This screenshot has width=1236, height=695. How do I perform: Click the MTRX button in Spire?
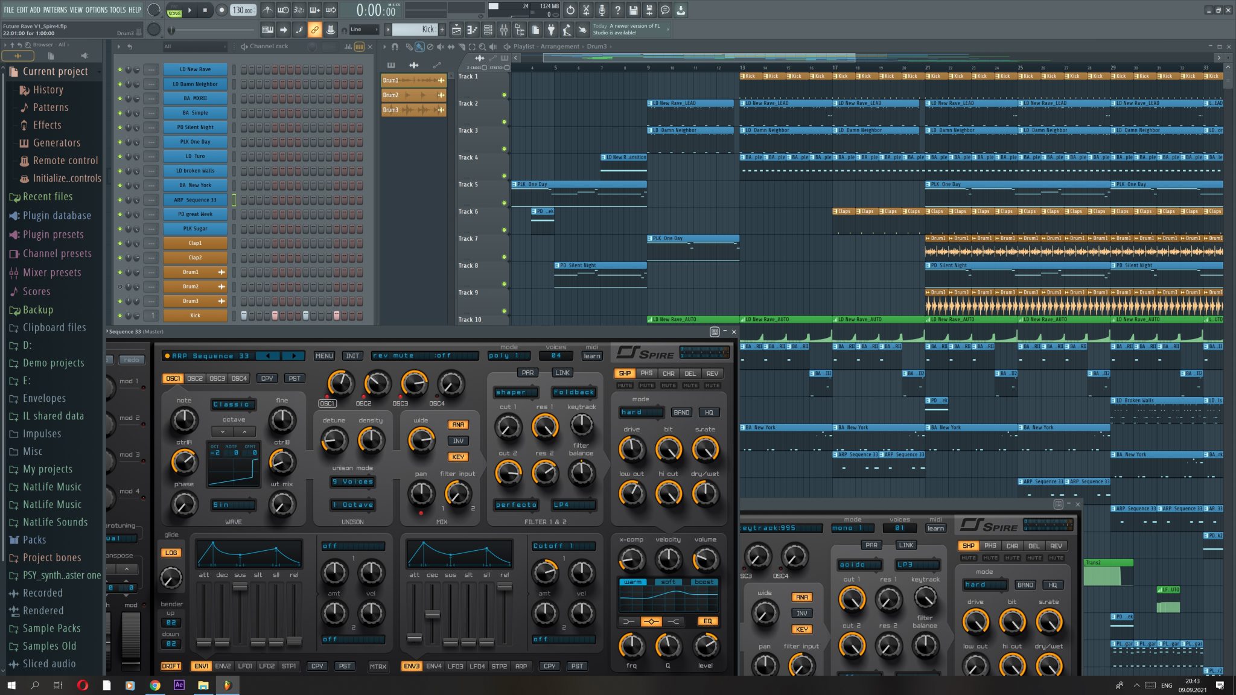pyautogui.click(x=378, y=666)
